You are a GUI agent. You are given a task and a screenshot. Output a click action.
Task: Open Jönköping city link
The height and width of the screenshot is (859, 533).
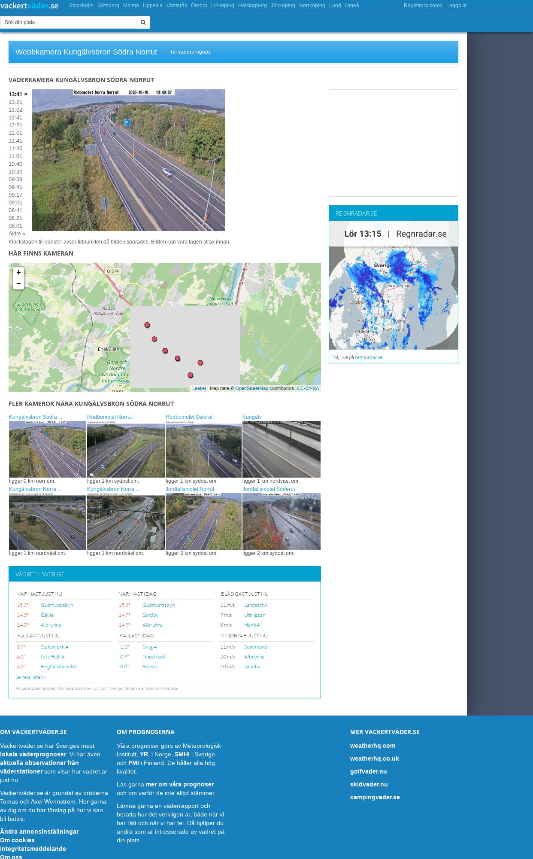click(x=283, y=6)
